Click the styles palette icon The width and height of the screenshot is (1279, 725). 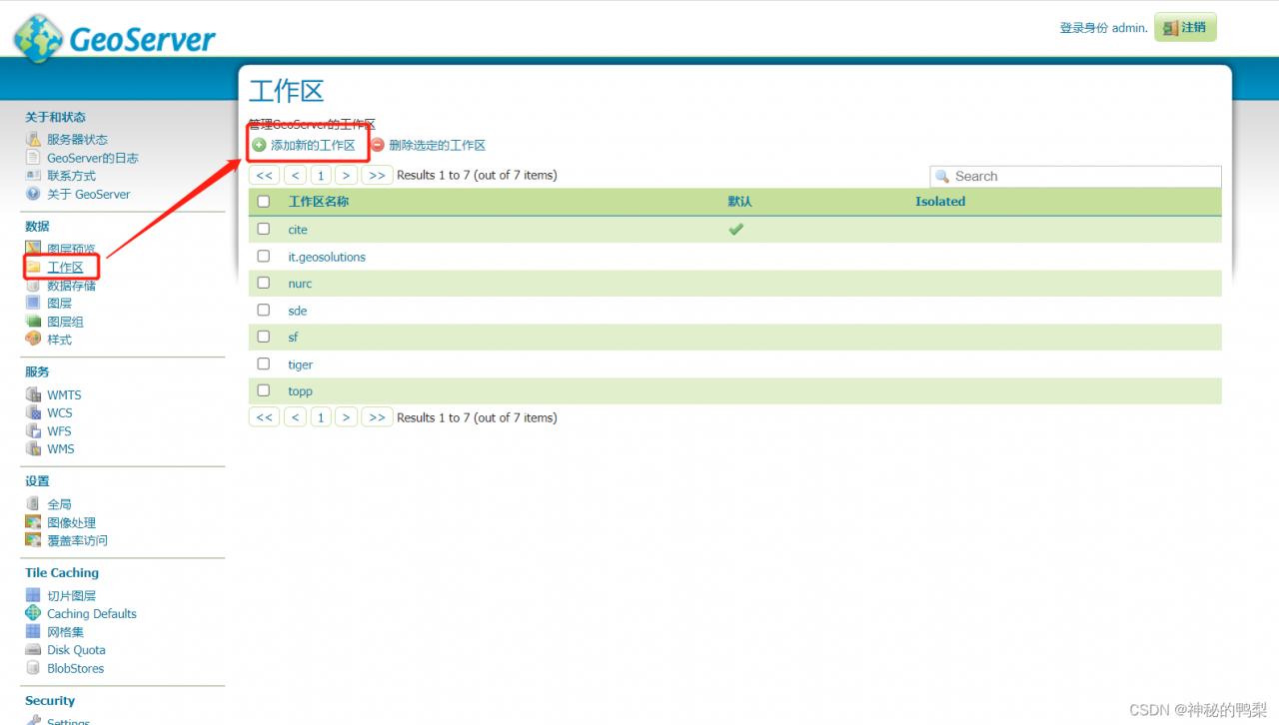pyautogui.click(x=33, y=340)
